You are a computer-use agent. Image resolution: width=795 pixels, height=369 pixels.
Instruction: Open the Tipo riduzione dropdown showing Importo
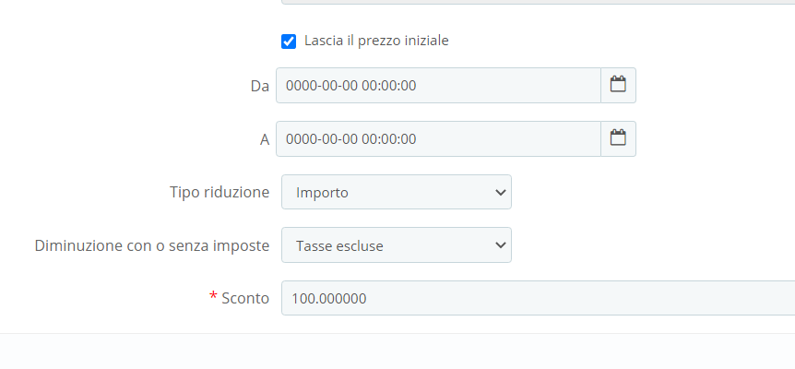(396, 192)
